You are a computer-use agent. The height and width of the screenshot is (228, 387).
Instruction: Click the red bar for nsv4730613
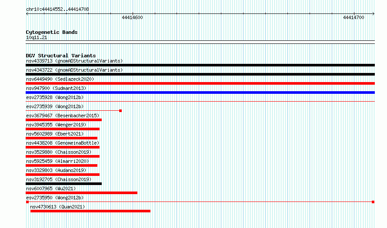(90, 211)
